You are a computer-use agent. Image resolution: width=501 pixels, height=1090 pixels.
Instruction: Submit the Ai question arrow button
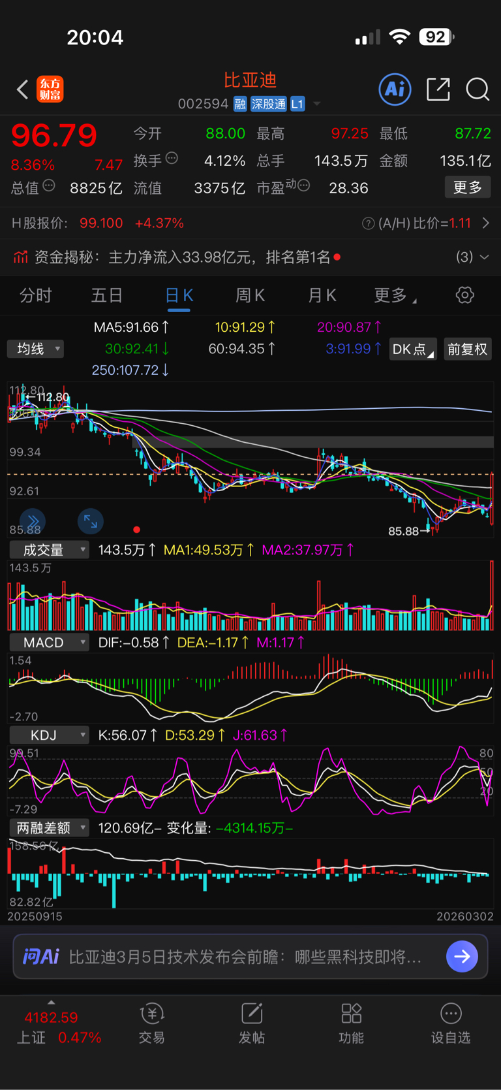pos(462,957)
